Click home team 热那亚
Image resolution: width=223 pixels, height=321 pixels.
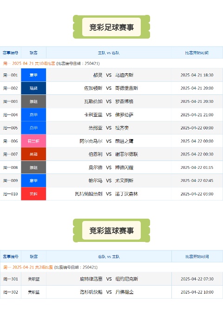click(x=95, y=128)
